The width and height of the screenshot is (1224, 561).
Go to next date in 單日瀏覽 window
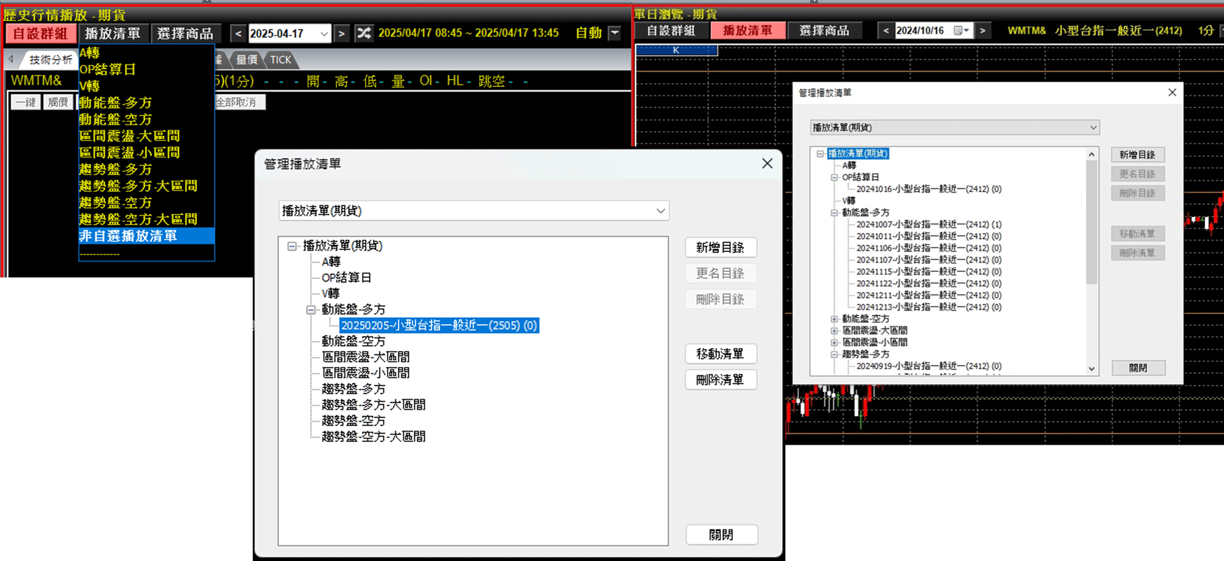coord(982,30)
